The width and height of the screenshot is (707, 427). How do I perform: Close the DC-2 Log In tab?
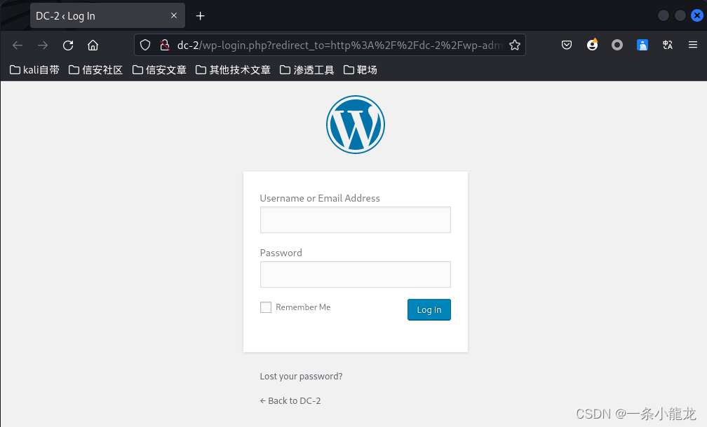click(174, 15)
